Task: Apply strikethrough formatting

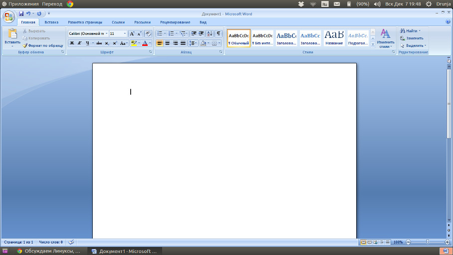Action: point(99,43)
